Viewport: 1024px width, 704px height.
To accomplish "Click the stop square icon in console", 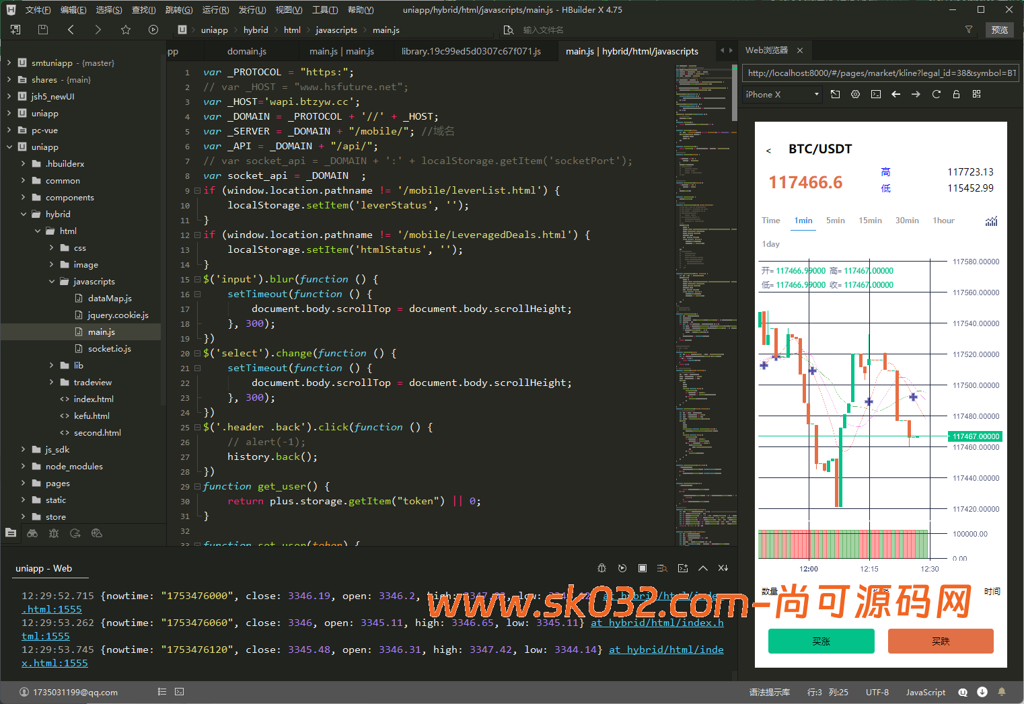I will pos(643,568).
